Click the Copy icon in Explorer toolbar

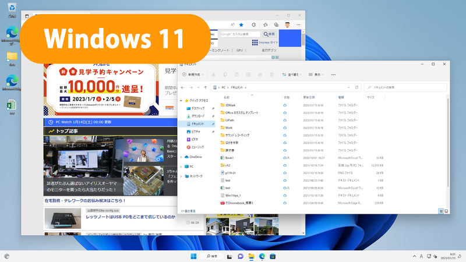pos(225,75)
